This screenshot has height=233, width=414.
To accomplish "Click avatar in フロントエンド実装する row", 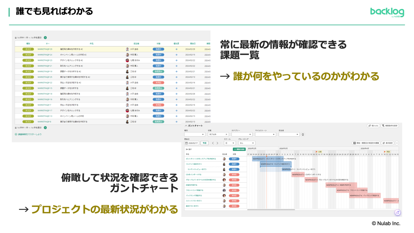I will 224,190.
